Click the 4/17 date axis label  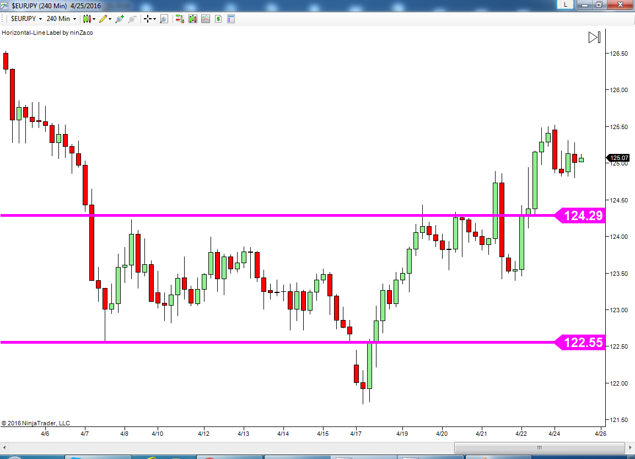(x=356, y=434)
